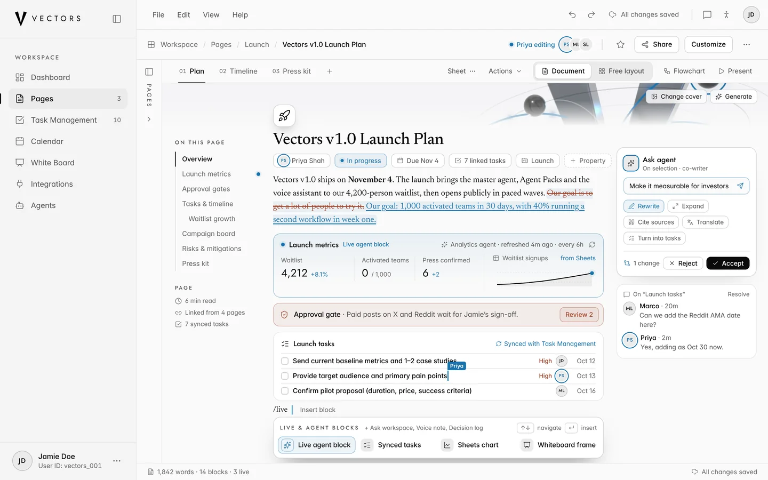The width and height of the screenshot is (768, 480).
Task: Click the Waitlist signups chart line
Action: [545, 279]
